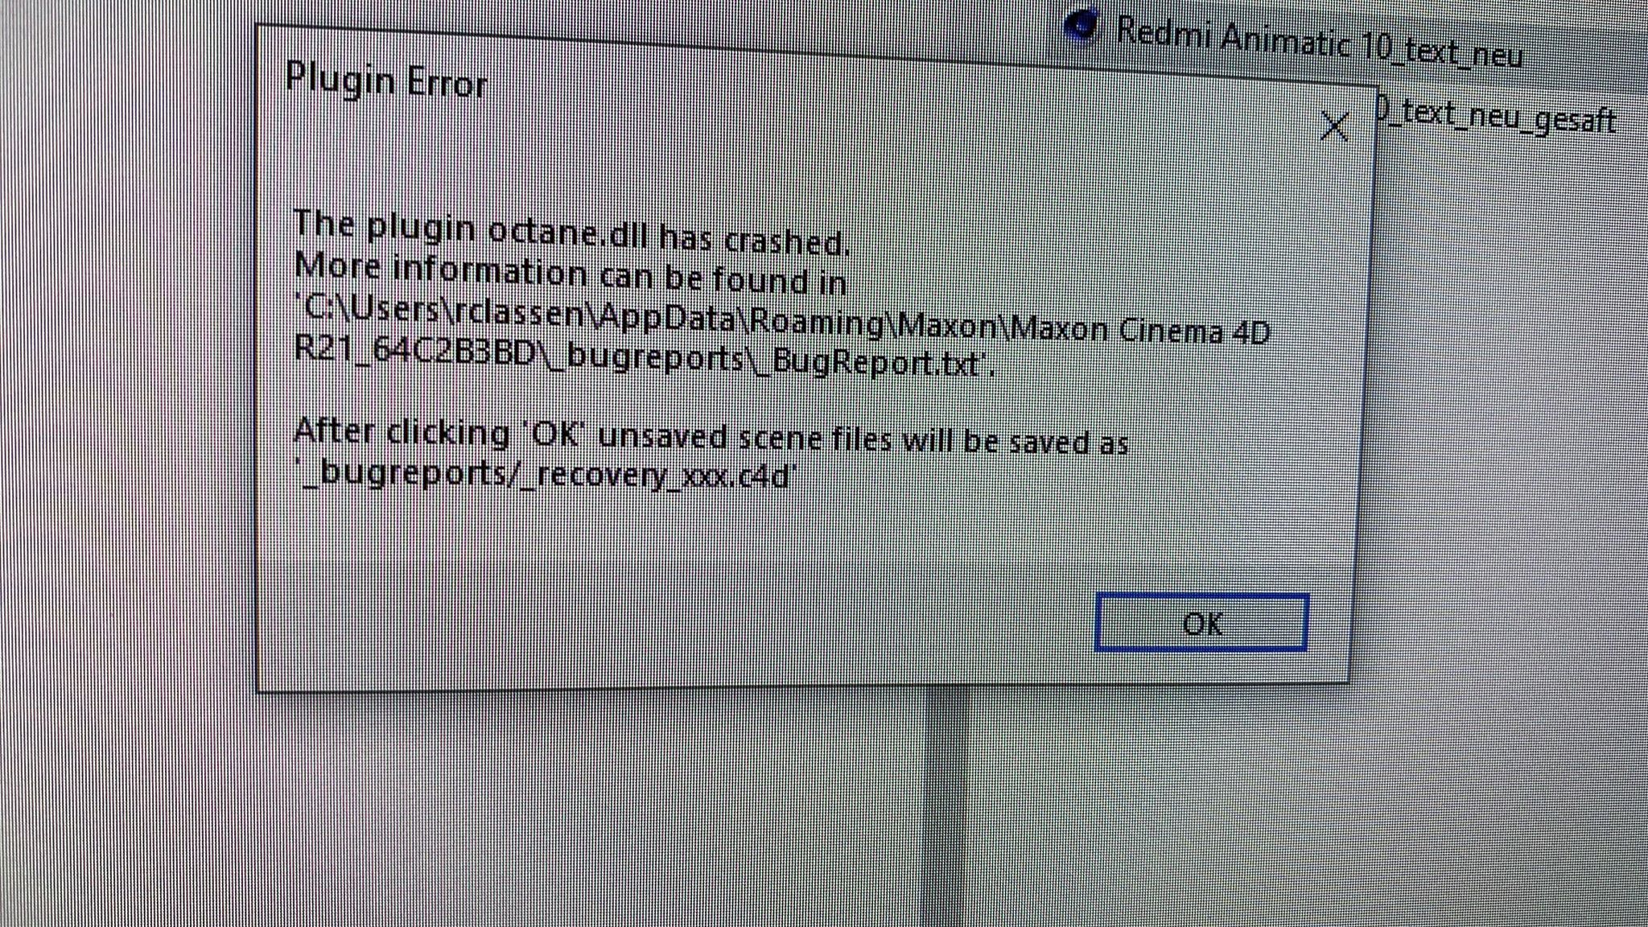Click the 'Maxon Cinema 4D' folder name text
The image size is (1648, 927).
click(x=1139, y=328)
